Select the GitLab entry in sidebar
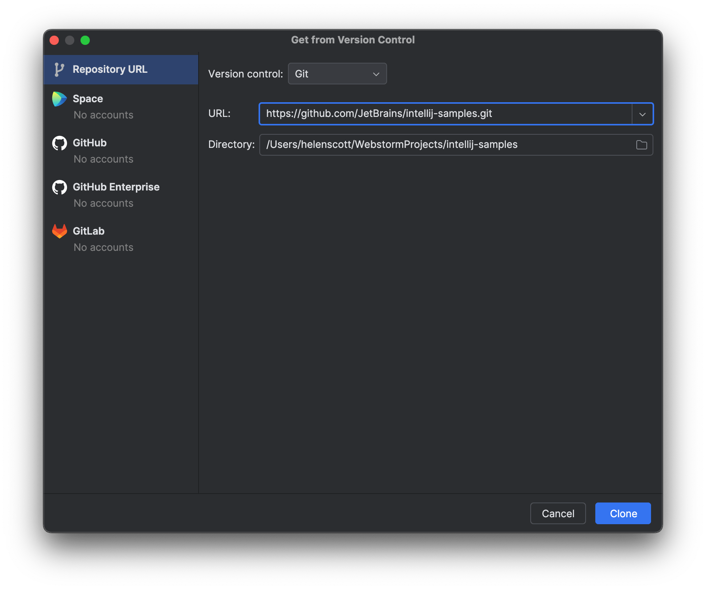The width and height of the screenshot is (706, 590). tap(88, 231)
